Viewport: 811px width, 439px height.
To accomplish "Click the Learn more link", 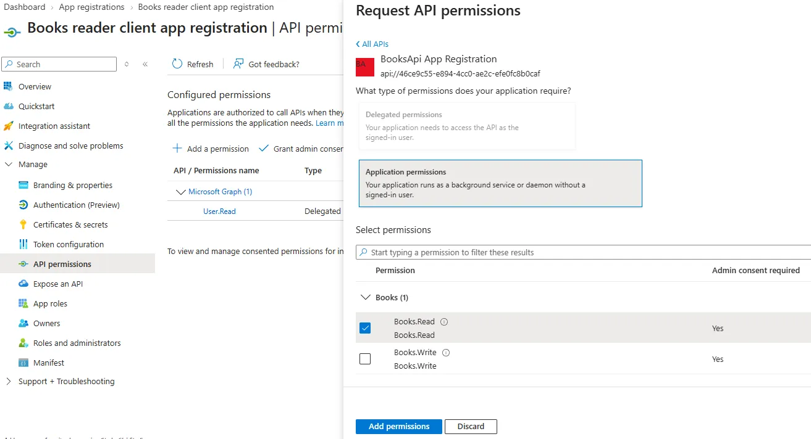I will [329, 123].
